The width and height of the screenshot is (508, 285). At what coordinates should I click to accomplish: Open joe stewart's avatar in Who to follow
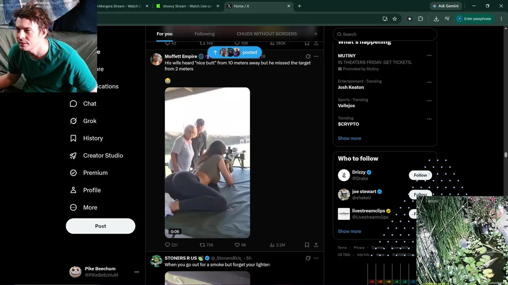344,194
